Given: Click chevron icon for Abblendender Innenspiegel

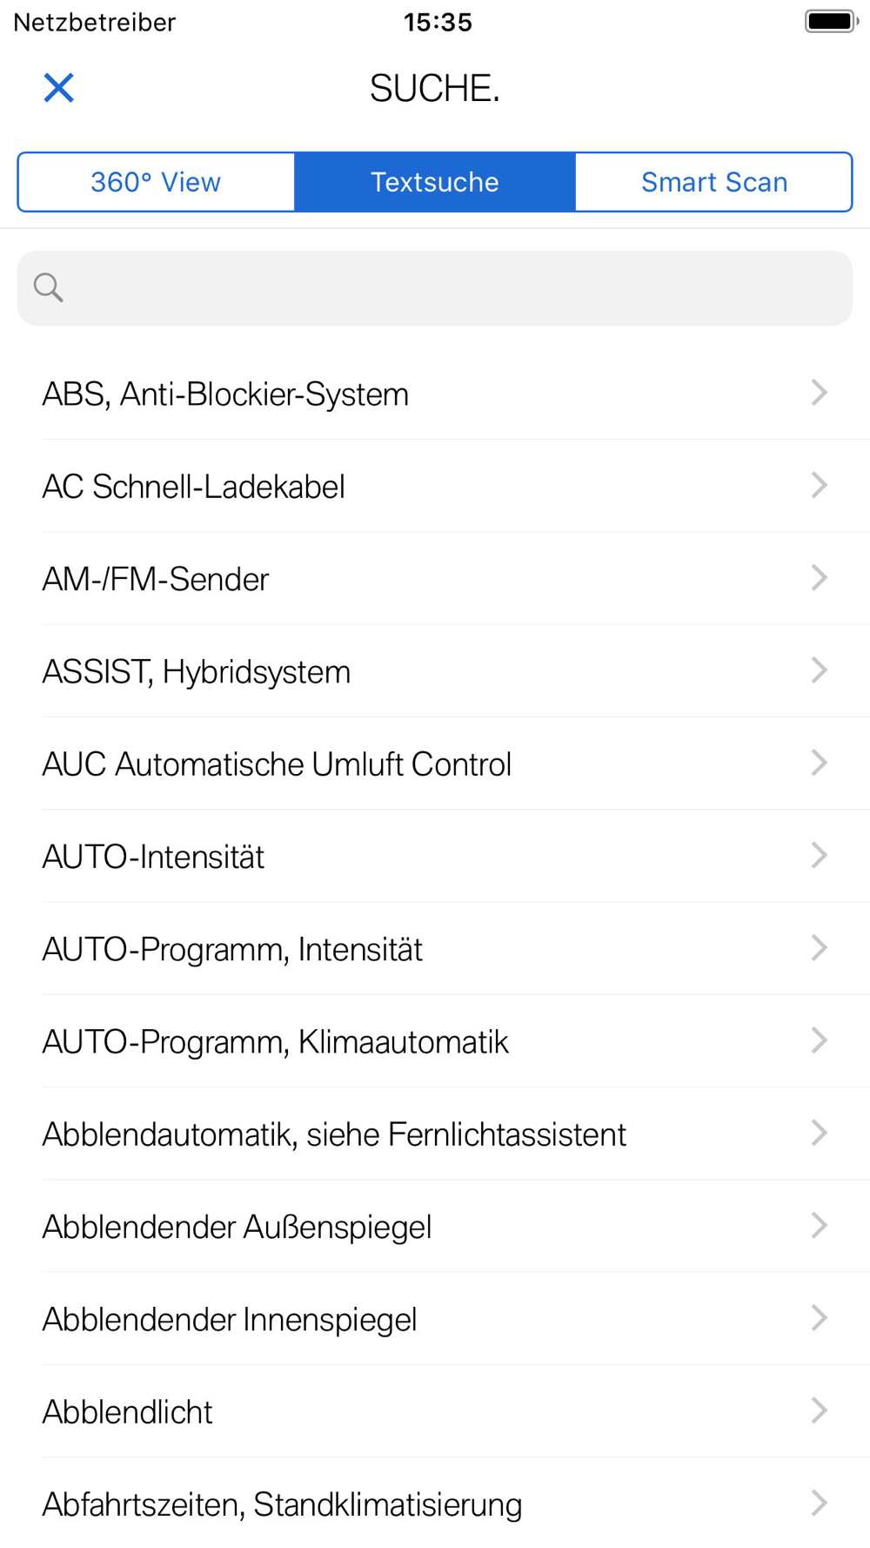Looking at the screenshot, I should pyautogui.click(x=819, y=1318).
